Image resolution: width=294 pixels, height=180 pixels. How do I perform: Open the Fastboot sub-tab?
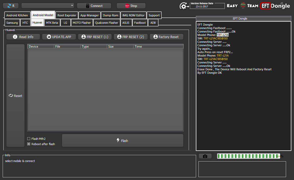pyautogui.click(x=140, y=23)
